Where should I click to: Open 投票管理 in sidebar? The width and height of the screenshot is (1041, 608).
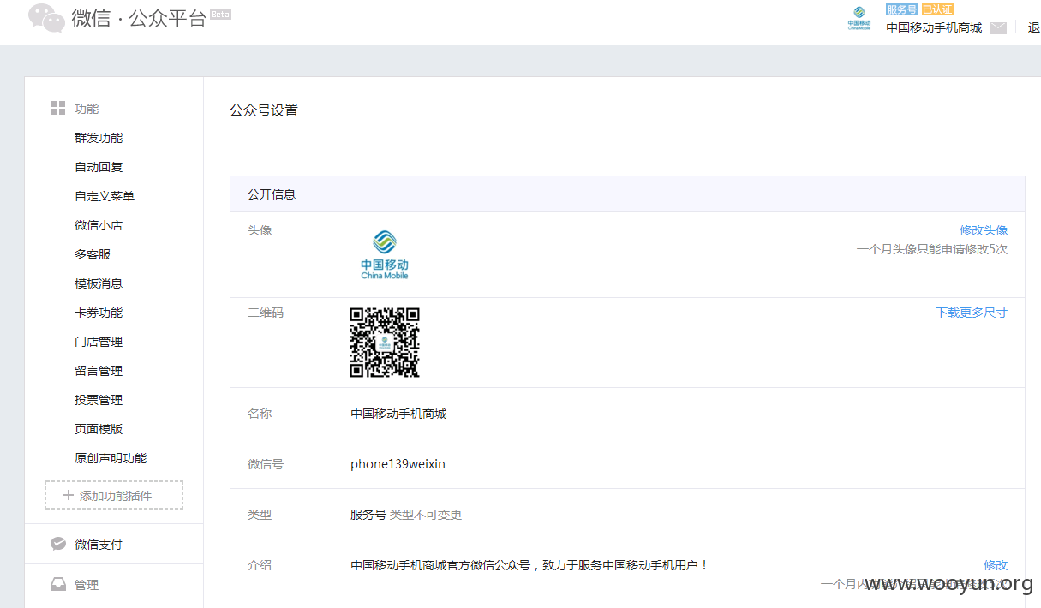coord(99,400)
